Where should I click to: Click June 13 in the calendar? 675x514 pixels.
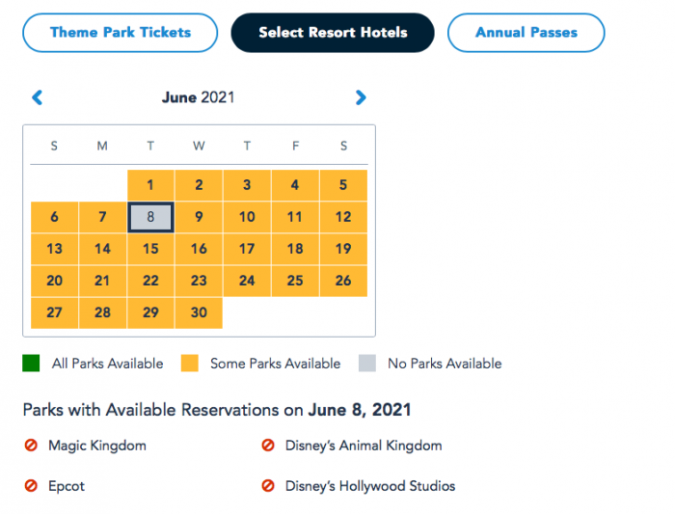click(54, 249)
